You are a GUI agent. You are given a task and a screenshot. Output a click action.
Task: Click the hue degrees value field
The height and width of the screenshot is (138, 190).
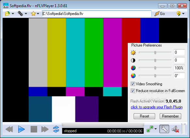pyautogui.click(x=179, y=76)
